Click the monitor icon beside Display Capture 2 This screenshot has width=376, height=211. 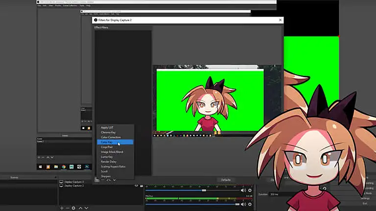61,186
